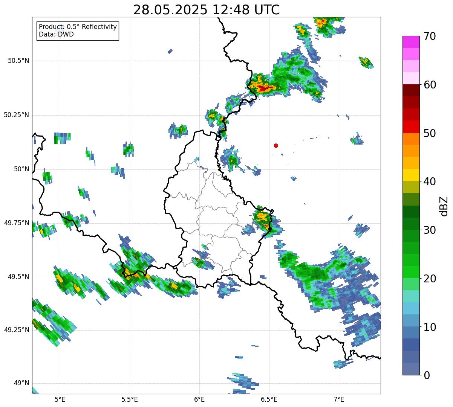Pick the bright red swatch just above 50
453x407 pixels.
411,127
